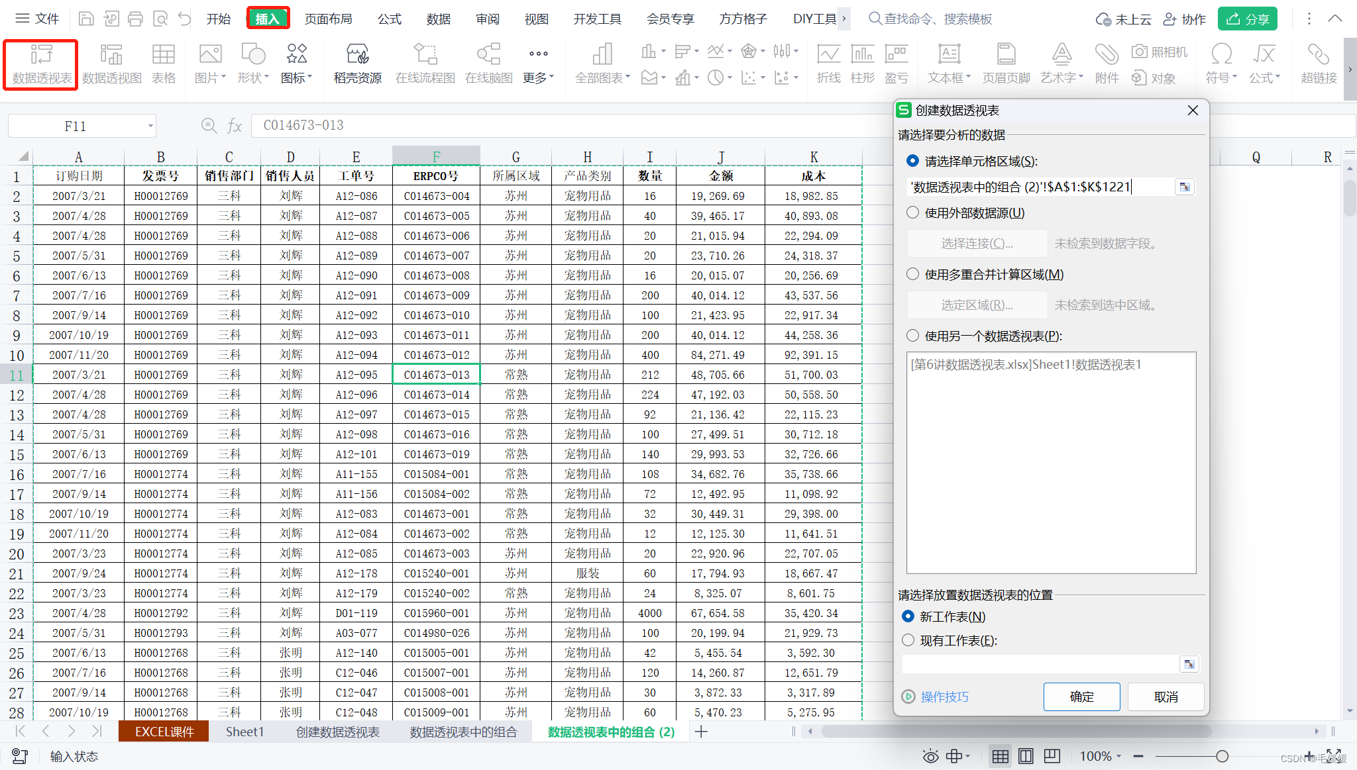The image size is (1357, 770).
Task: Click the 取消 cancel button
Action: 1166,697
